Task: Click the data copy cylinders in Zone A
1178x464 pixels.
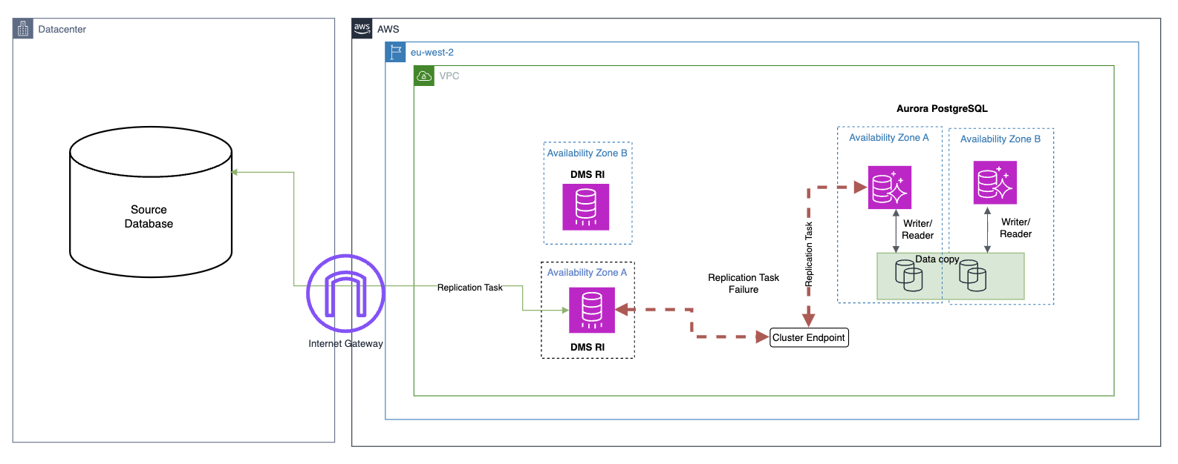Action: [909, 276]
